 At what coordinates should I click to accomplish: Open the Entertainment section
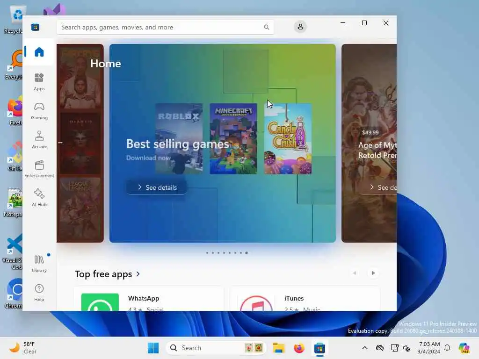(x=39, y=169)
